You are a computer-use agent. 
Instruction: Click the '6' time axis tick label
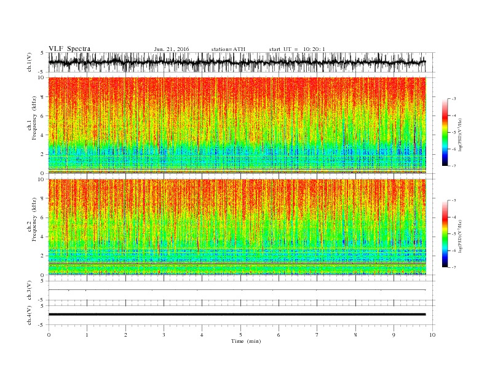(279, 335)
